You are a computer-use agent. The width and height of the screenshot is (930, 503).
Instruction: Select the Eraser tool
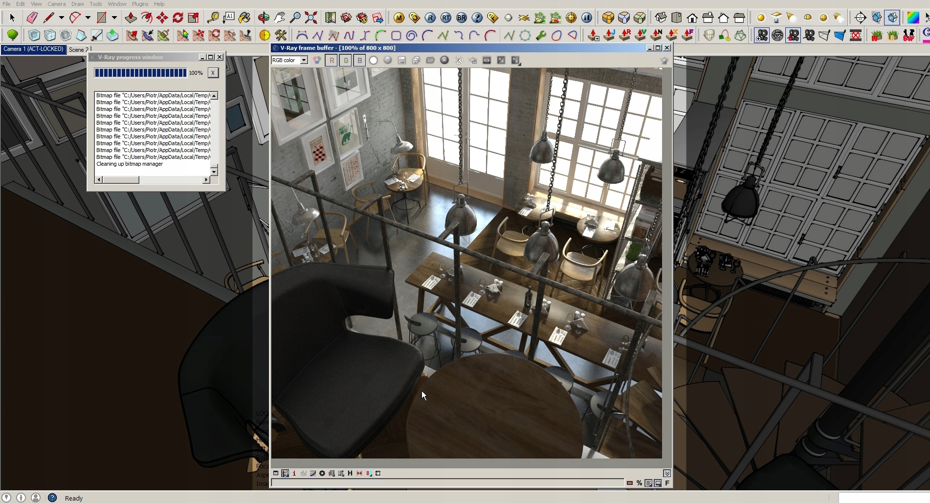point(32,18)
